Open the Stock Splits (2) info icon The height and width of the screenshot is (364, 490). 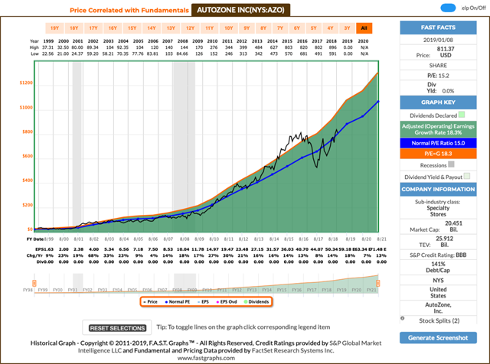click(x=403, y=318)
